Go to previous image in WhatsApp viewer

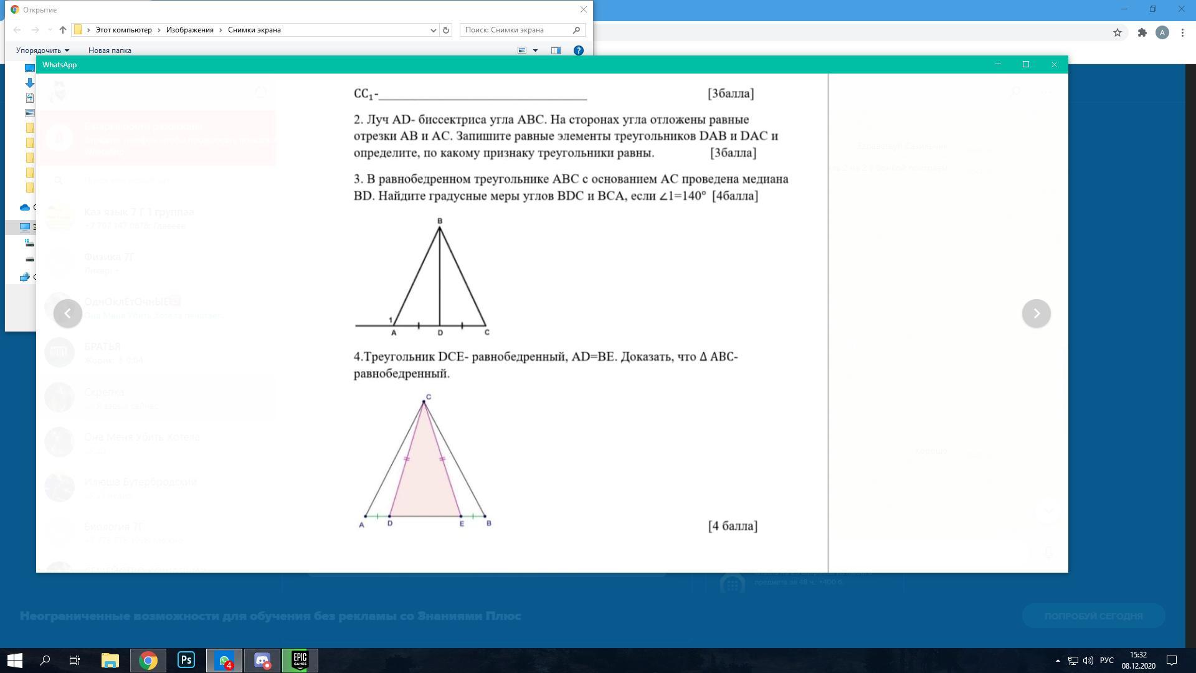pos(68,313)
